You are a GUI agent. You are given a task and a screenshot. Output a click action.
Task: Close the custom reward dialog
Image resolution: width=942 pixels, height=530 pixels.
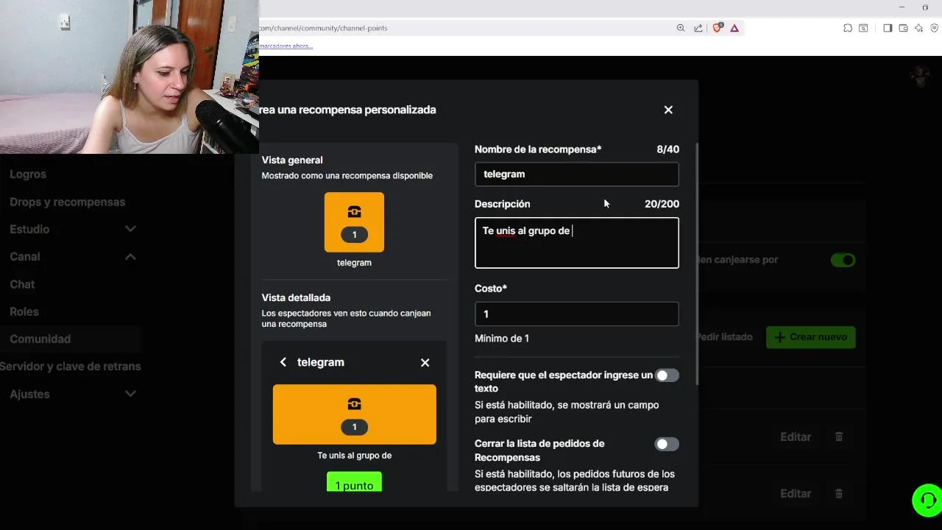668,110
